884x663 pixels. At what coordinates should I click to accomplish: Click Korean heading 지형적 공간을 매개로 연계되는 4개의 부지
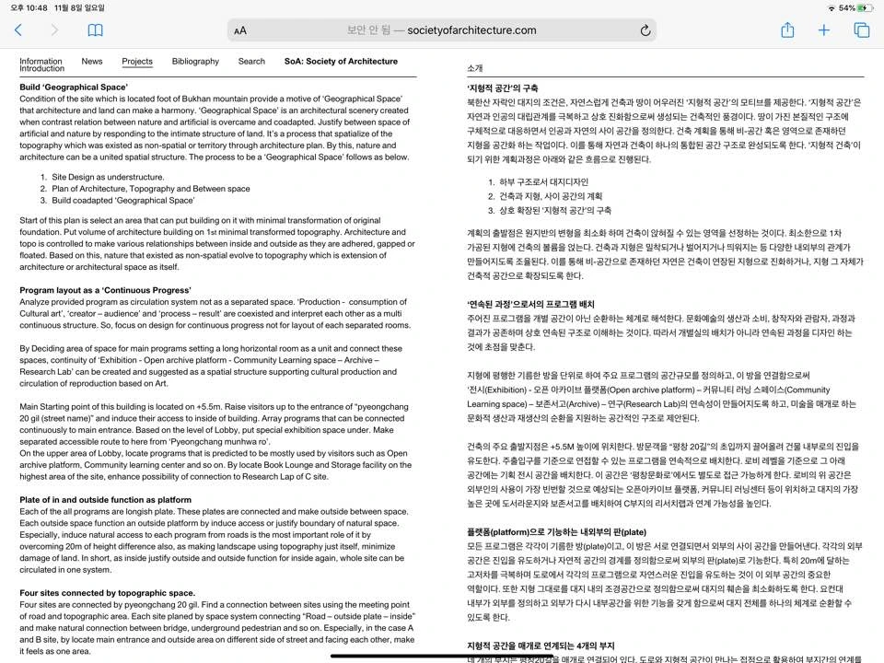click(x=541, y=646)
